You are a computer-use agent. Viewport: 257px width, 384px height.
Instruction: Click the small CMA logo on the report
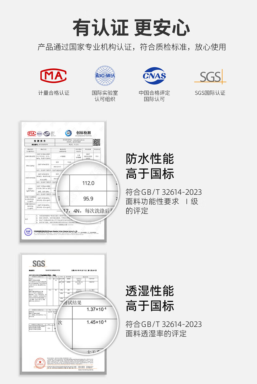click(32, 133)
